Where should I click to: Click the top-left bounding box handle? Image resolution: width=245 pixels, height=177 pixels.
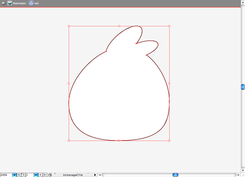click(x=69, y=26)
